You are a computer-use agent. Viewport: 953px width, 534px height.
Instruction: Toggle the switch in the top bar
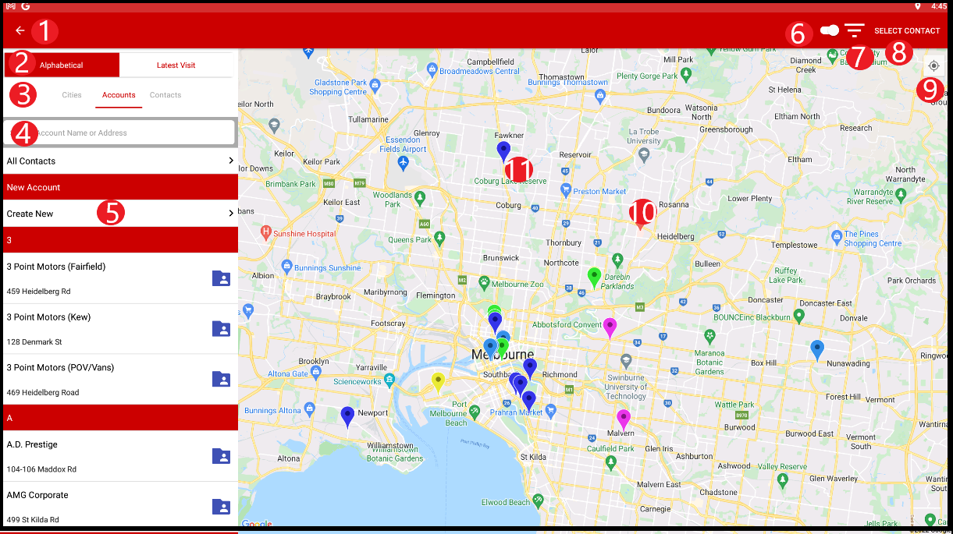click(x=830, y=31)
